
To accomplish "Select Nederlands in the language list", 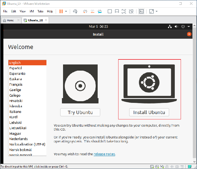I will pos(27,139).
